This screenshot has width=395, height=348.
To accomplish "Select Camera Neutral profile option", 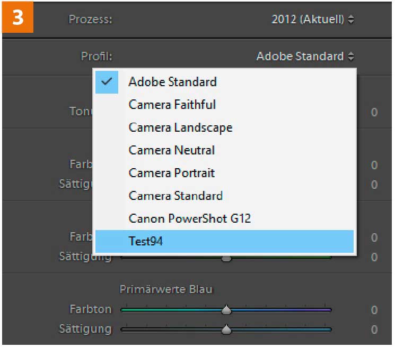I will coord(172,150).
